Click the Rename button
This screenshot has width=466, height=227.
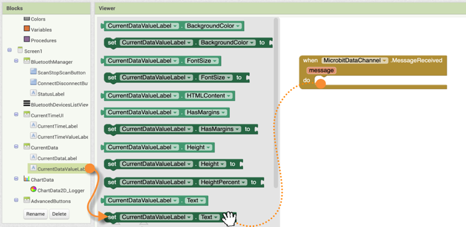pyautogui.click(x=35, y=214)
